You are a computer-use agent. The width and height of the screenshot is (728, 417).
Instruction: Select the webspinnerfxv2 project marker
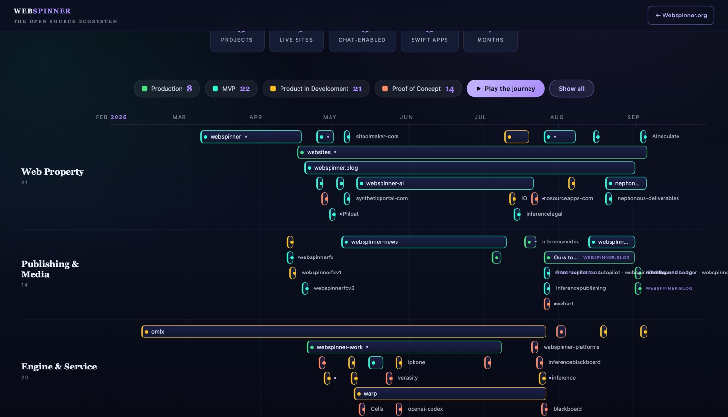tap(305, 289)
